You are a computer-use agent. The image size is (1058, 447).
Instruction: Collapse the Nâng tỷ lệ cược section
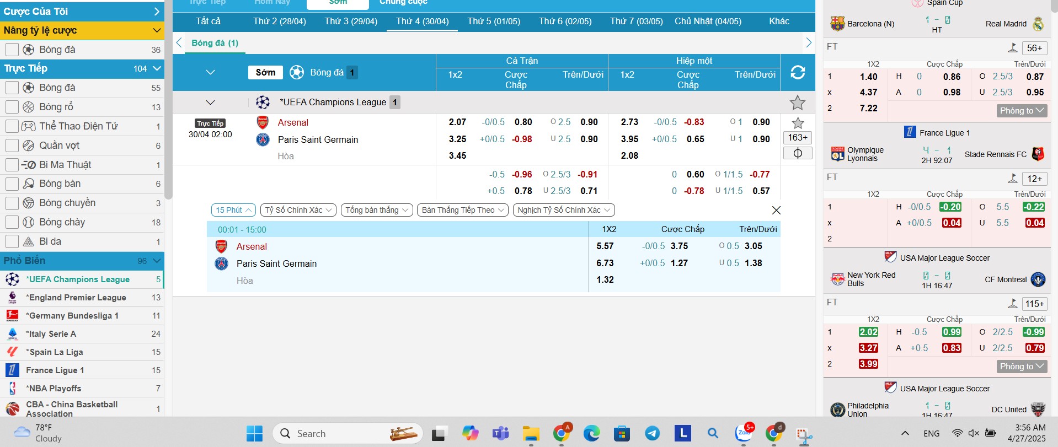pos(157,30)
